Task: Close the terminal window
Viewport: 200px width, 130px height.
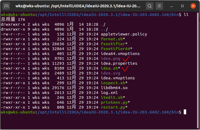Action: (193, 6)
